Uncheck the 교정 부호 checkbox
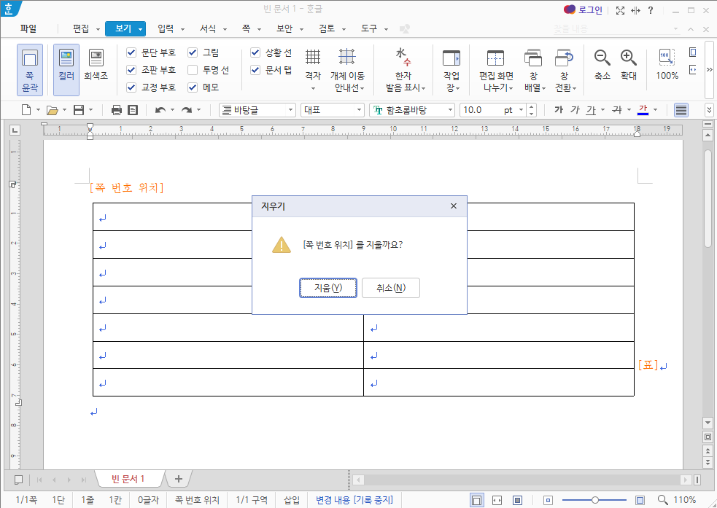 pos(131,87)
